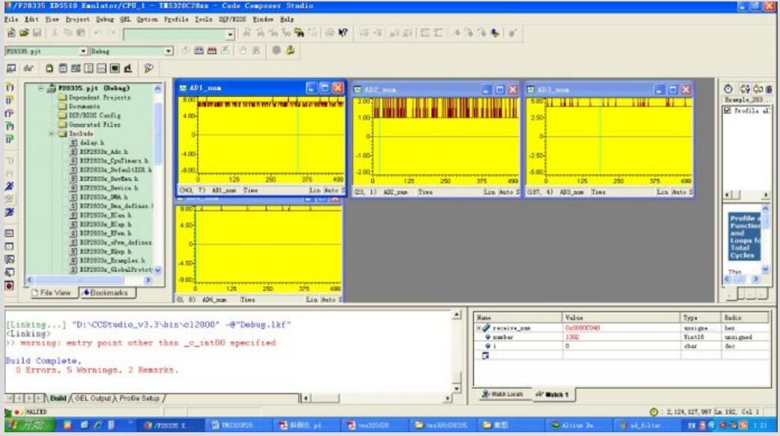Viewport: 780px width, 436px height.
Task: Click the Save floppy disk icon
Action: click(x=37, y=33)
